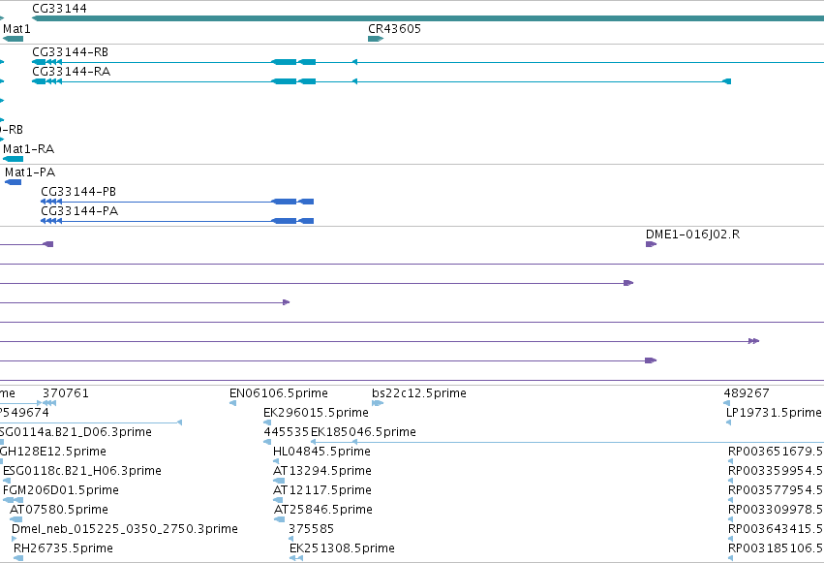This screenshot has width=824, height=563.
Task: Select RH26735.5prime EST
Action: [x=17, y=558]
